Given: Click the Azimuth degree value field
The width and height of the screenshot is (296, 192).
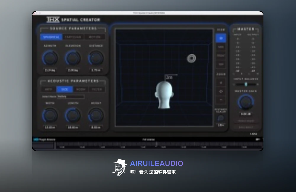Looking at the screenshot, I should [50, 70].
